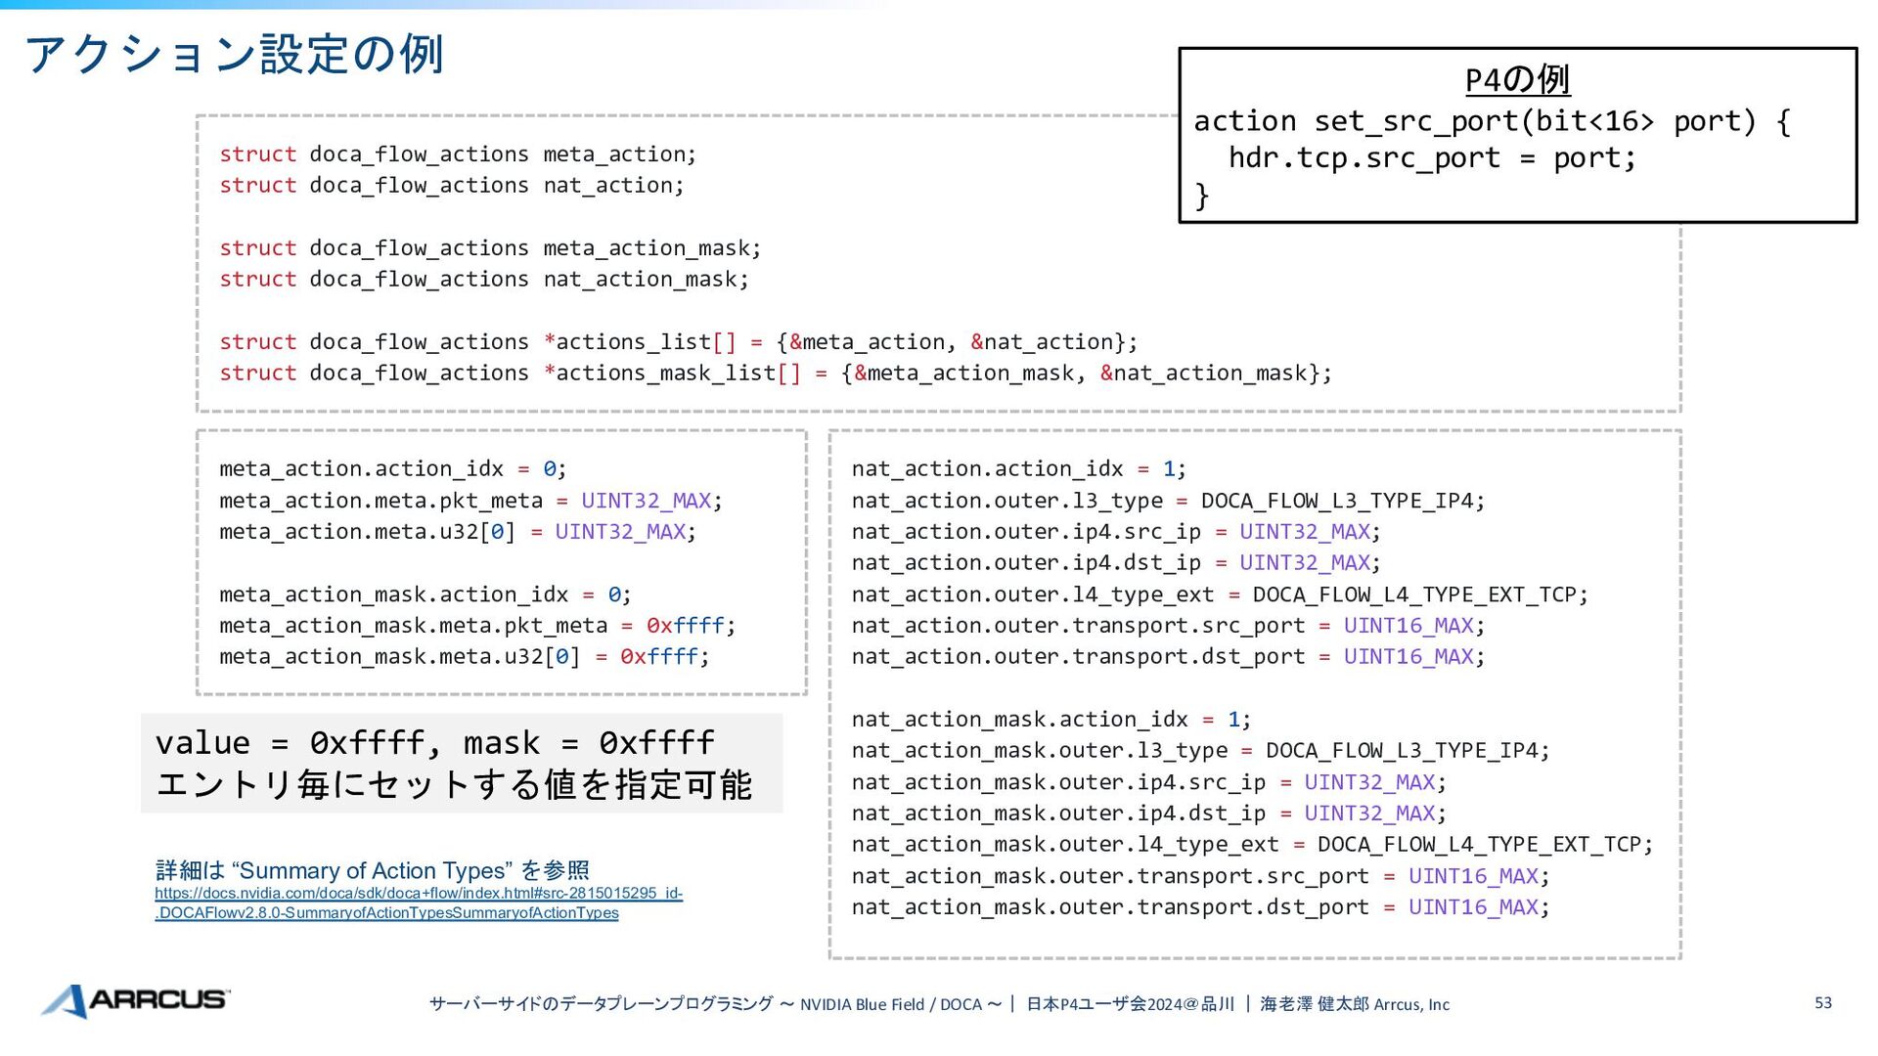Select line meta_action_mask.meta.u32[0] = 0xffff;
The height and width of the screenshot is (1056, 1878).
465,657
